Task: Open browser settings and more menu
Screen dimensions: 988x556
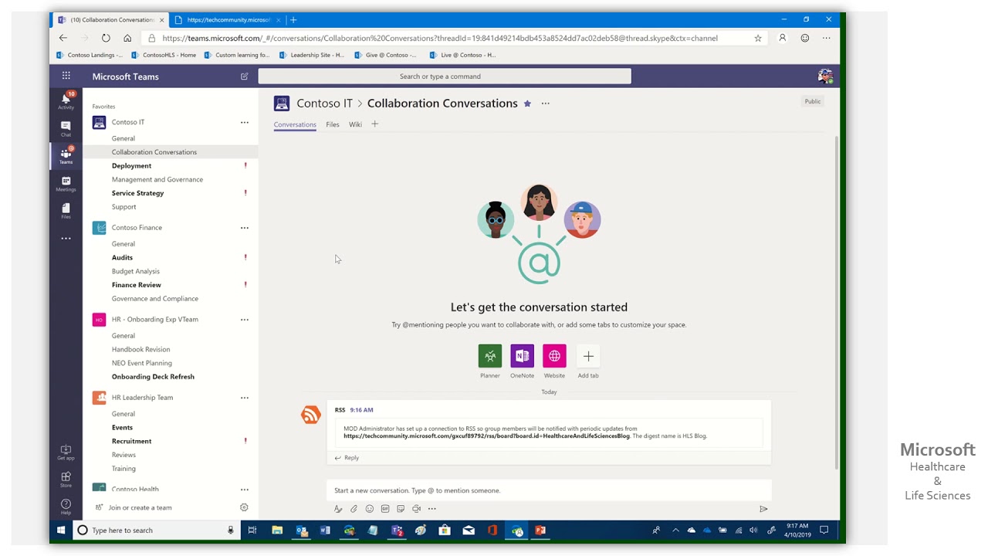Action: (827, 38)
